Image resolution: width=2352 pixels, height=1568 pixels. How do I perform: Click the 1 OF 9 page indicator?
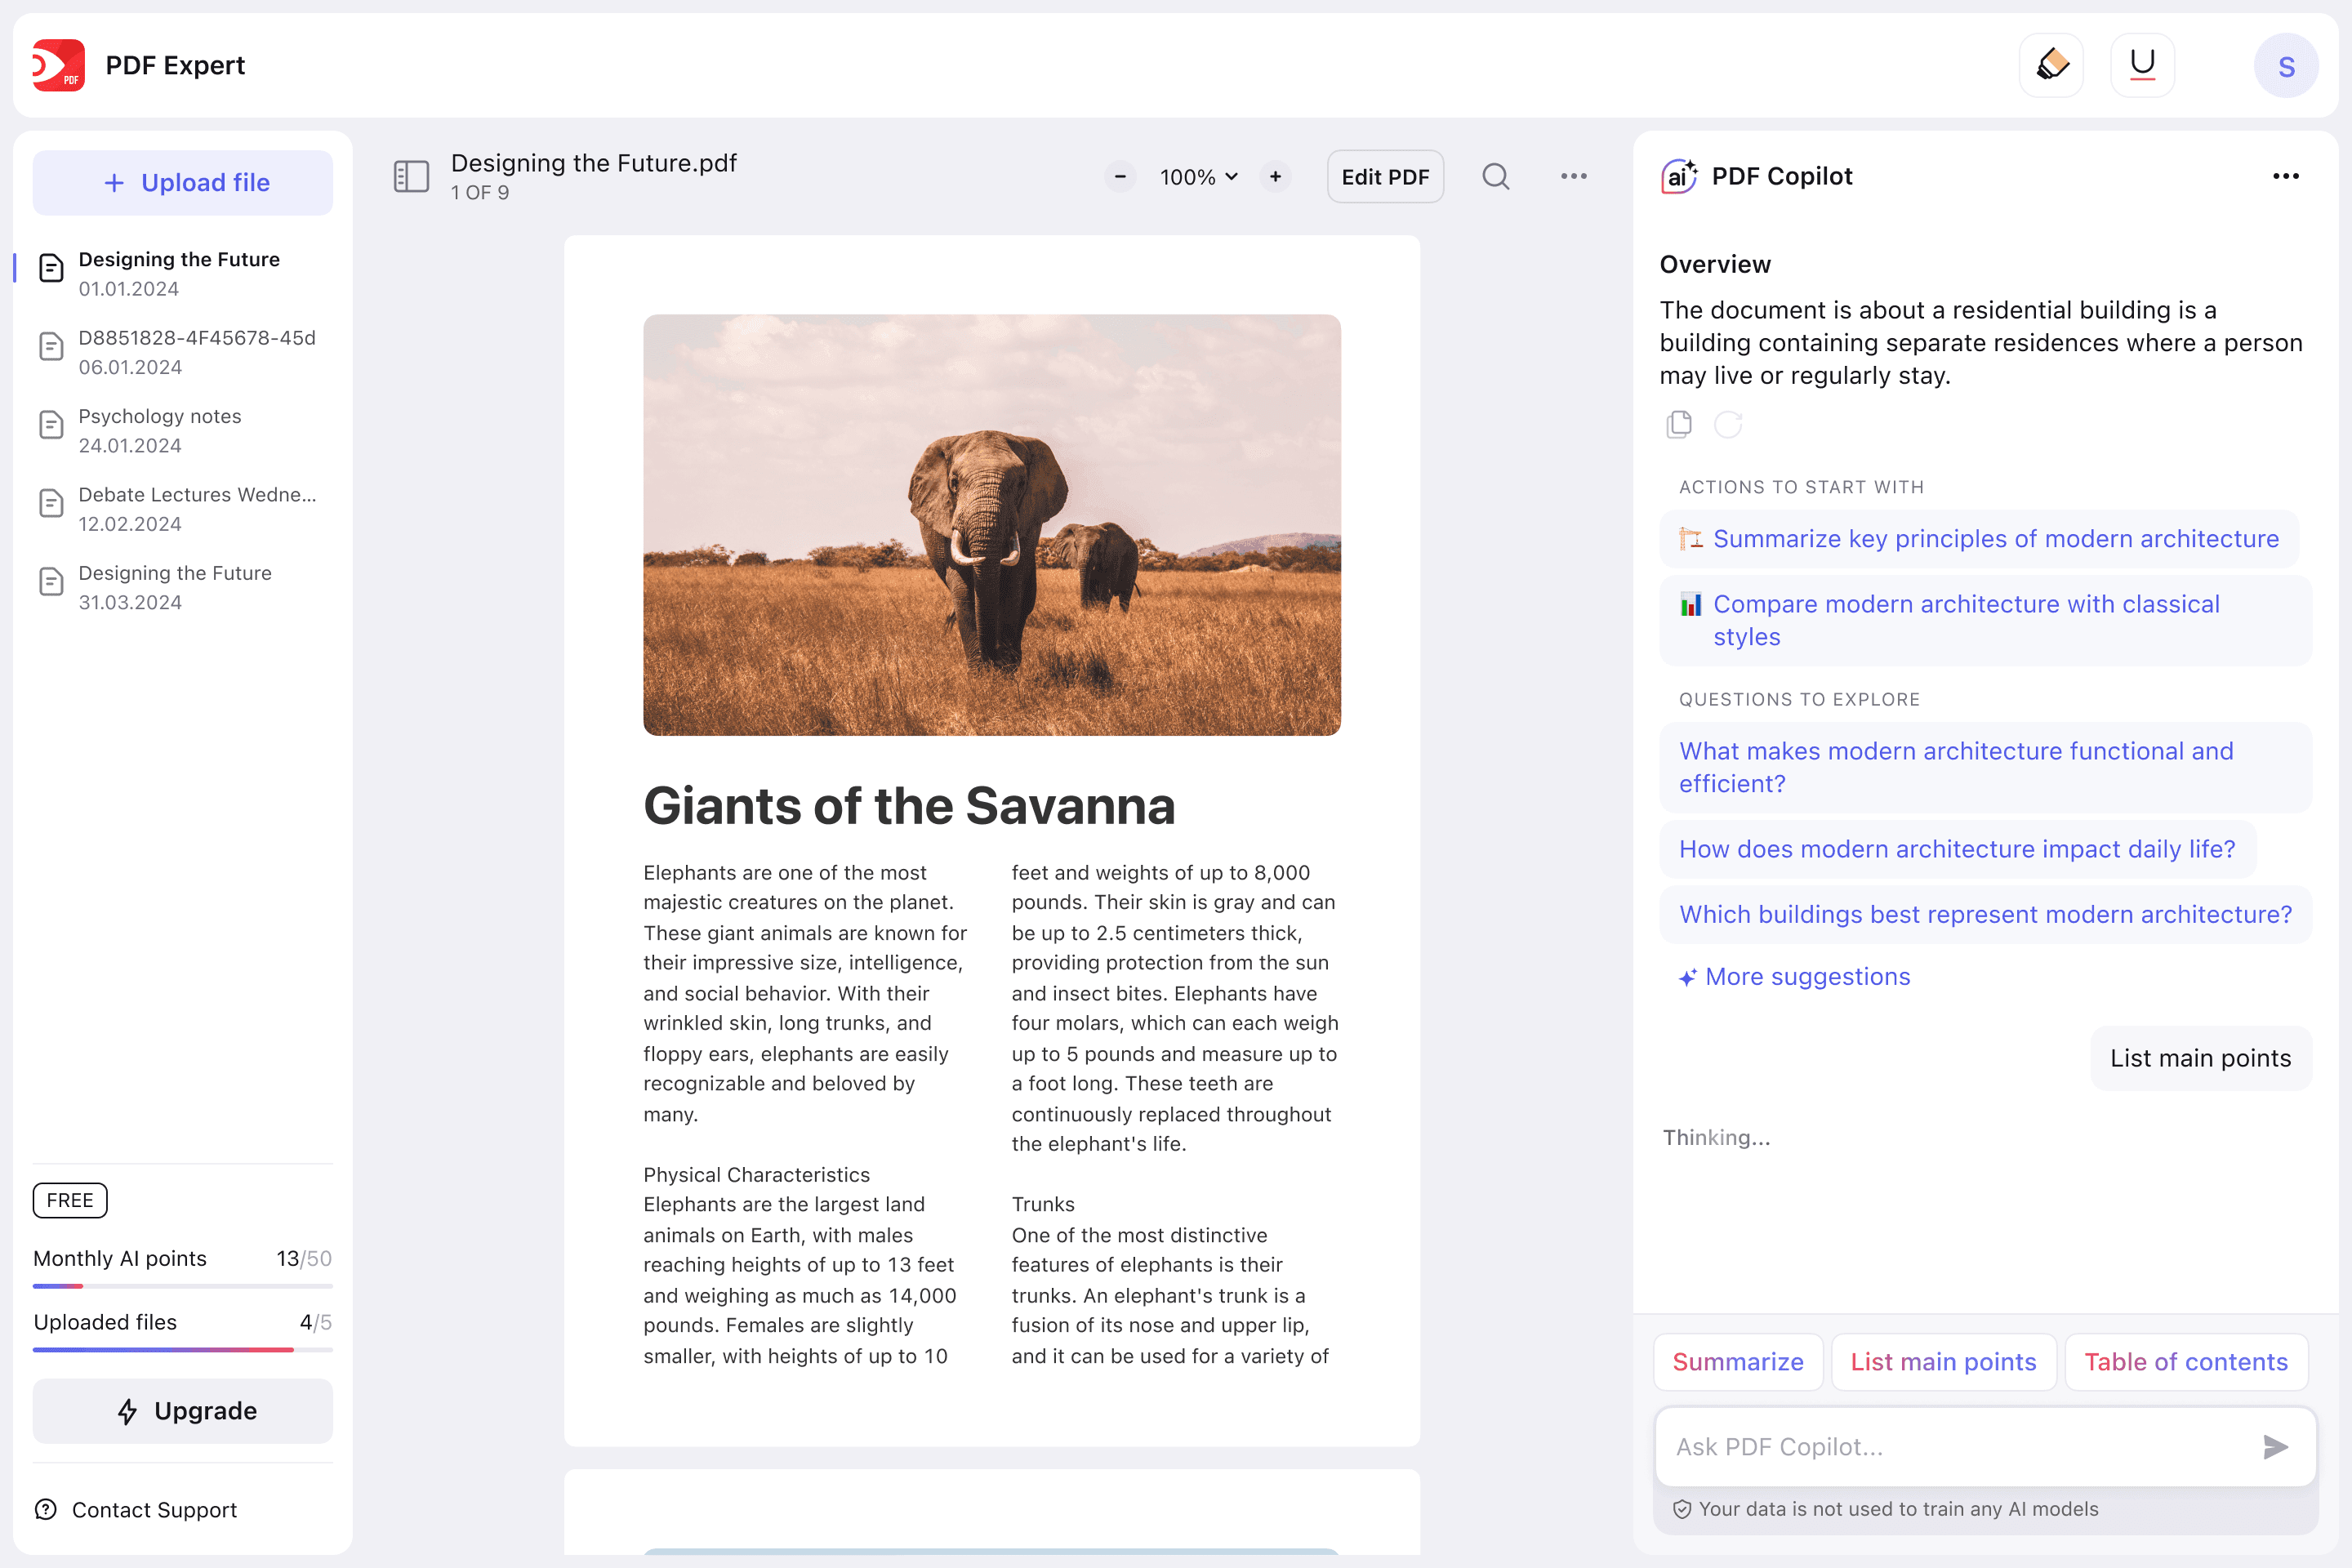click(x=480, y=193)
